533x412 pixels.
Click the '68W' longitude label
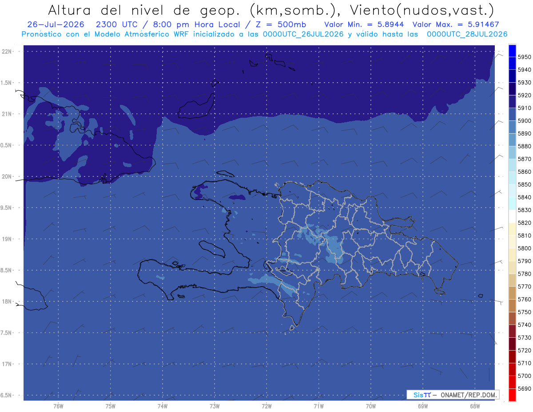click(475, 406)
